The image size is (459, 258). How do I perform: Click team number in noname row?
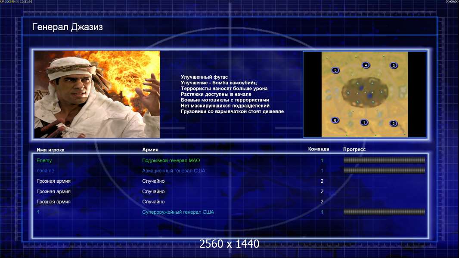[x=322, y=171]
